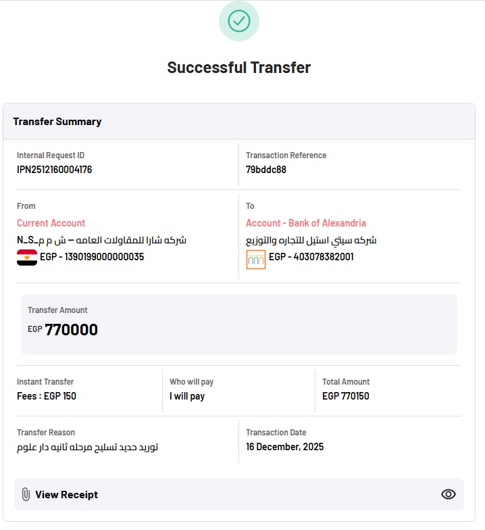Click the Egypt flag icon
Image resolution: width=485 pixels, height=530 pixels.
pos(27,257)
